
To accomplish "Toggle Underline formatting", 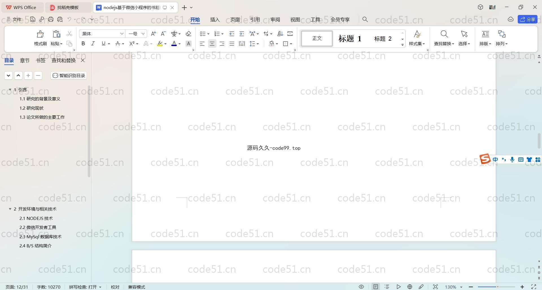I will pyautogui.click(x=103, y=44).
